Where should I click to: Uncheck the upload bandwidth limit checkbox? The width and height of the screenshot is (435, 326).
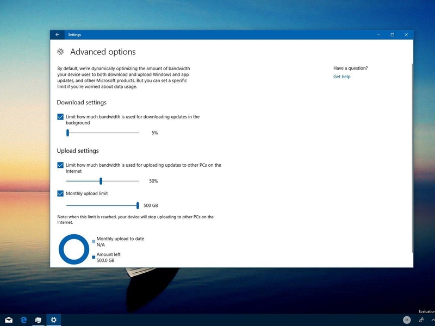click(60, 165)
